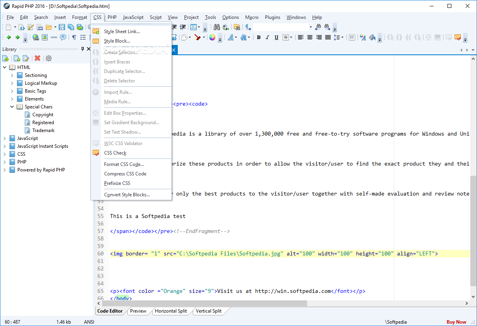Open the PHP menu

[112, 17]
